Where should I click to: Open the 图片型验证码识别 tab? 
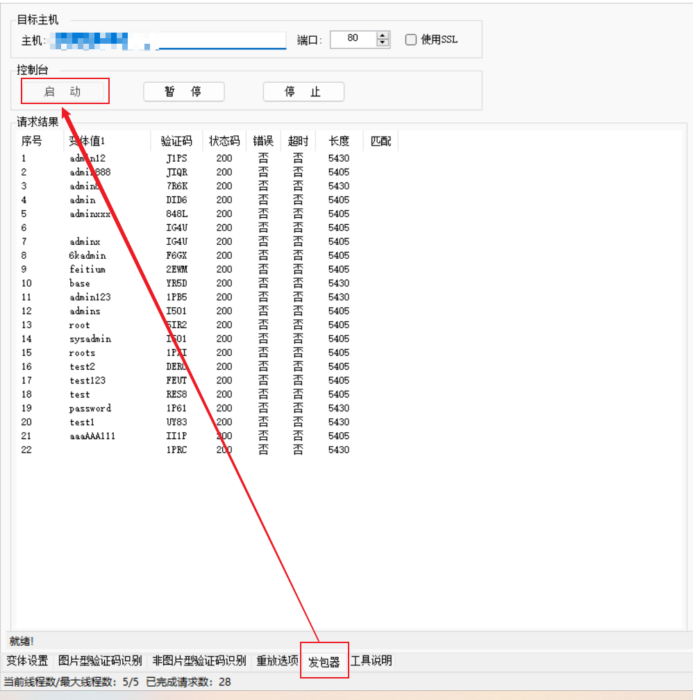(100, 660)
